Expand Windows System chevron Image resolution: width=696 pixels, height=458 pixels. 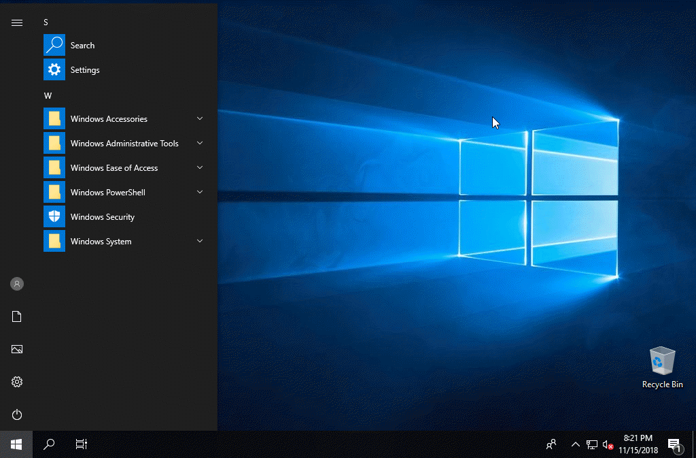200,241
